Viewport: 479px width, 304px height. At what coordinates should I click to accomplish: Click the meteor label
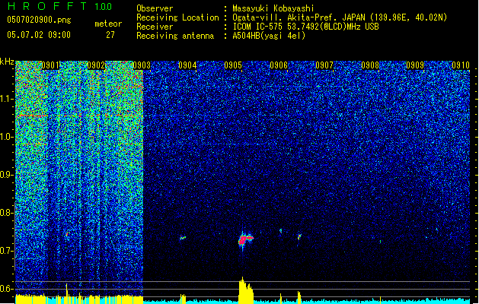pyautogui.click(x=108, y=24)
